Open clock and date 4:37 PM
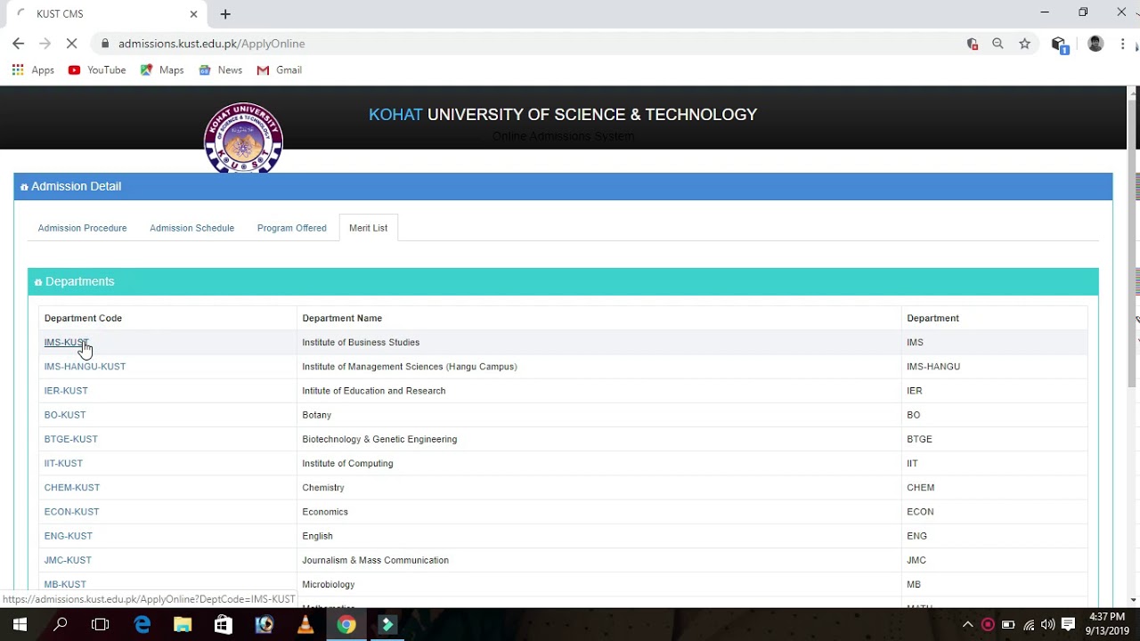 (1107, 624)
